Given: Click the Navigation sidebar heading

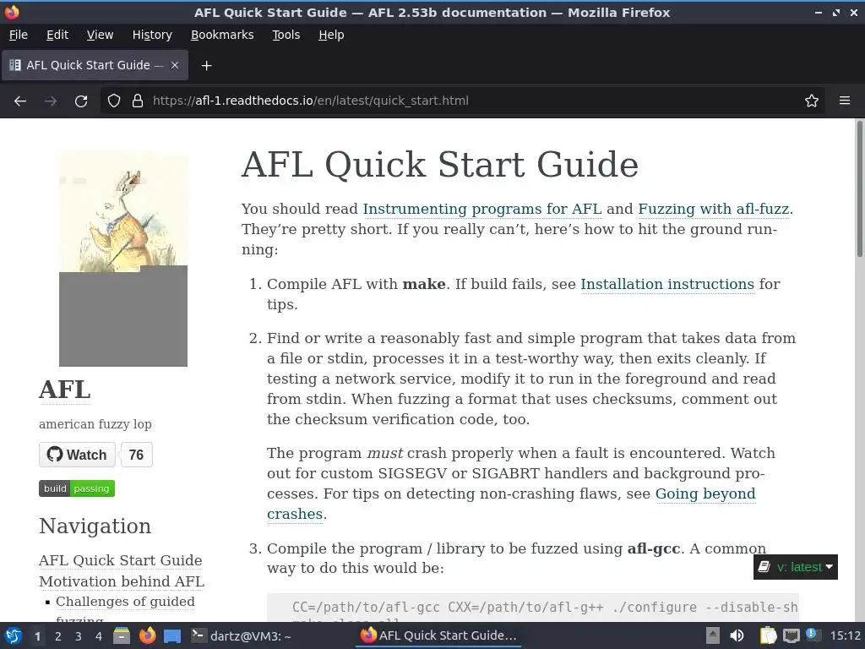Looking at the screenshot, I should [x=95, y=526].
